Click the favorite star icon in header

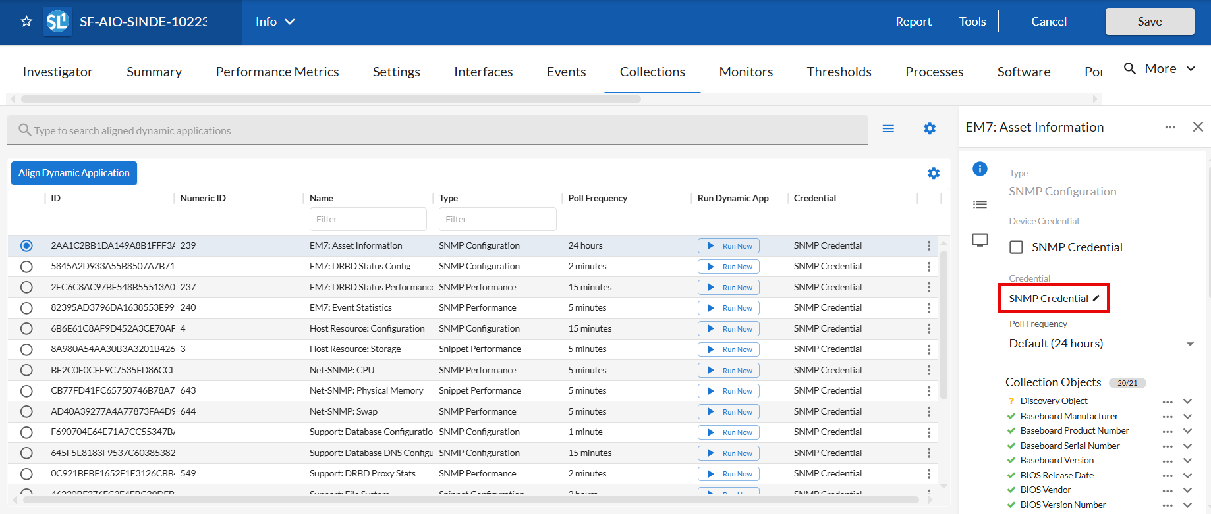pyautogui.click(x=26, y=22)
